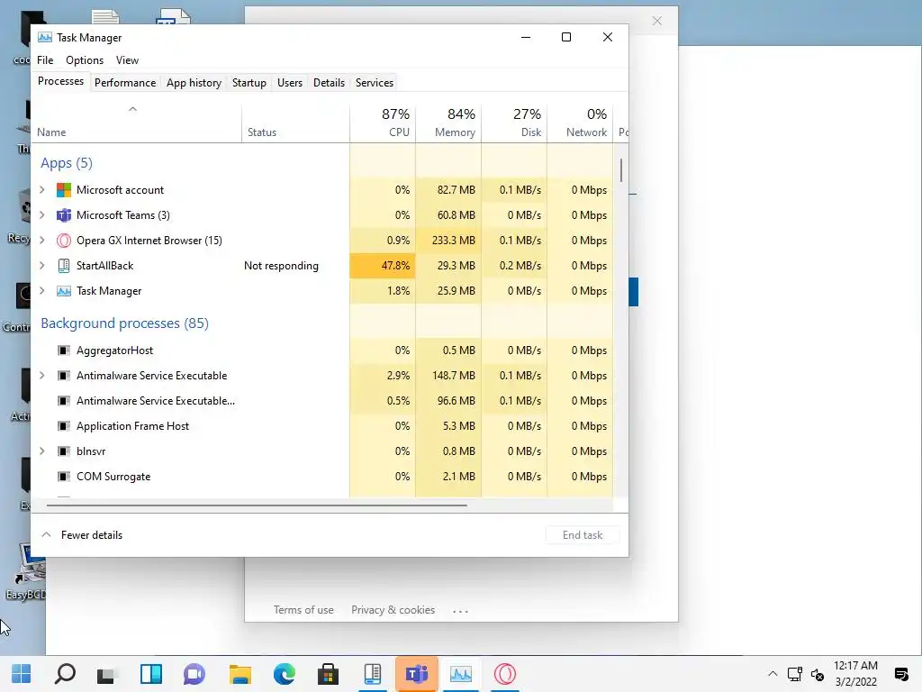The height and width of the screenshot is (692, 922).
Task: Sort by the Memory column header
Action: [448, 123]
